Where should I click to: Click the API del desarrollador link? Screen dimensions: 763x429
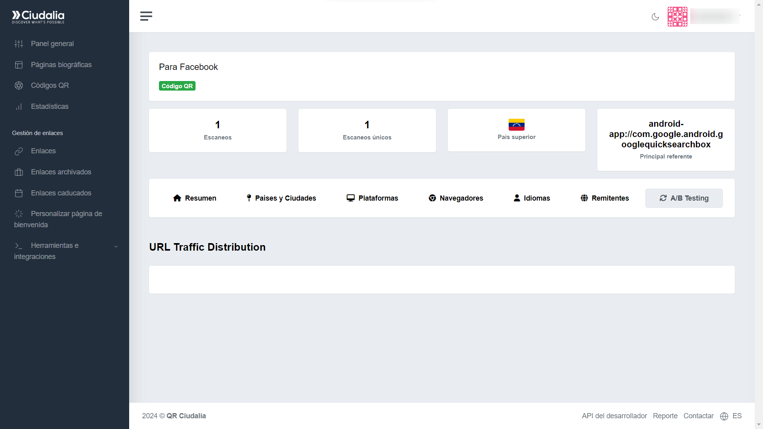(614, 416)
